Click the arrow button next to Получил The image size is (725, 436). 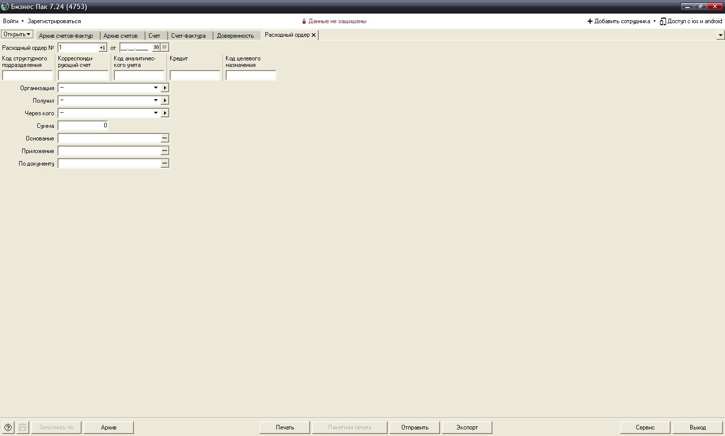[165, 100]
